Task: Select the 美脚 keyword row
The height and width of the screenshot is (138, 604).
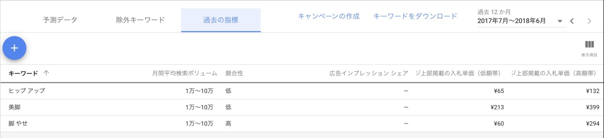Action: [x=302, y=107]
